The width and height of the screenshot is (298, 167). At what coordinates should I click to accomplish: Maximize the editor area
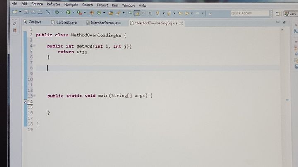(284, 22)
